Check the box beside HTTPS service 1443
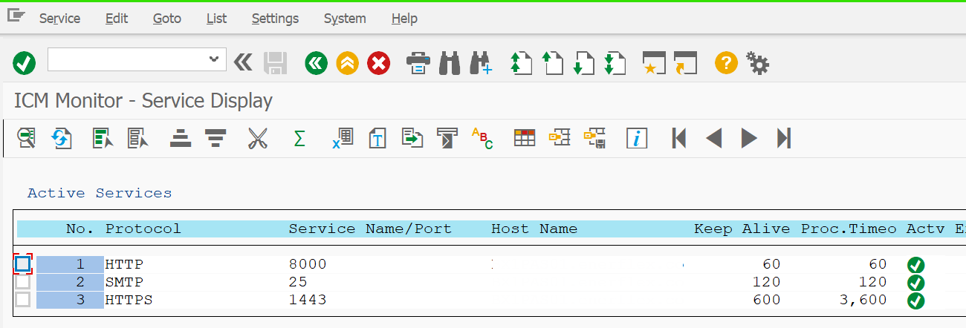 coord(23,300)
